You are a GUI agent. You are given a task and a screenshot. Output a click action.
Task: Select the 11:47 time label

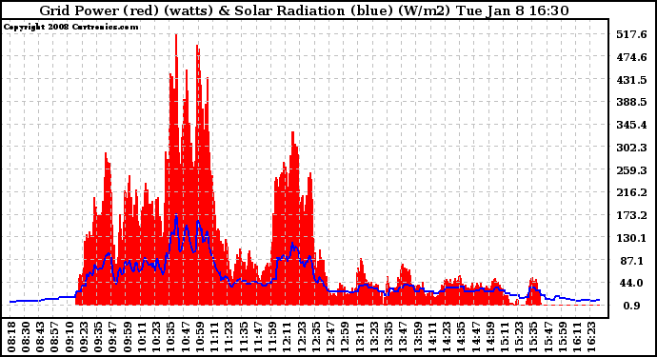pyautogui.click(x=258, y=337)
